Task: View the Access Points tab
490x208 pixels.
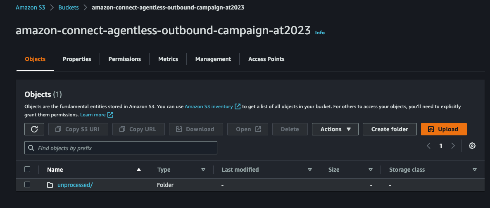Action: [266, 59]
